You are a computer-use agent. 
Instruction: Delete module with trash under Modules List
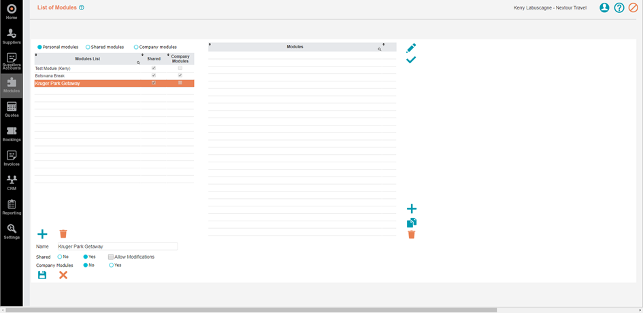tap(63, 234)
